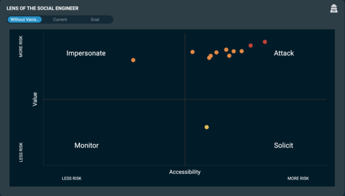
Task: Click the orange dot in the Impersonate quadrant
Action: click(x=133, y=60)
